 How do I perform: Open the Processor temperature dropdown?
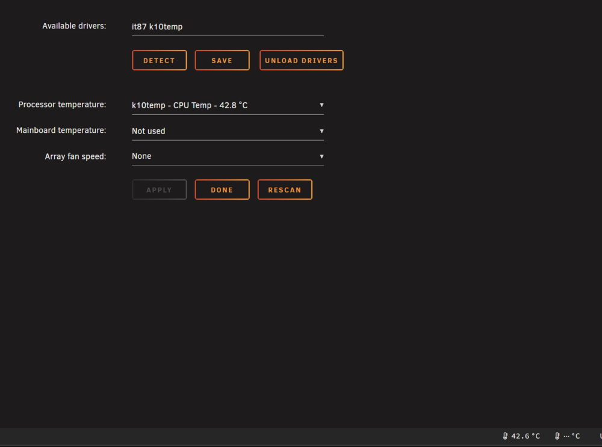(228, 105)
